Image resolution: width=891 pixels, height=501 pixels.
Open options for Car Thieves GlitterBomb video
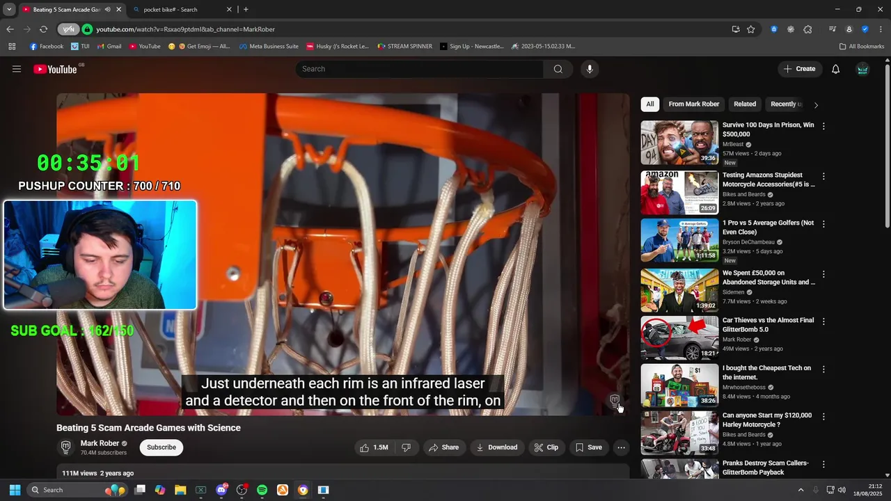[x=823, y=321]
